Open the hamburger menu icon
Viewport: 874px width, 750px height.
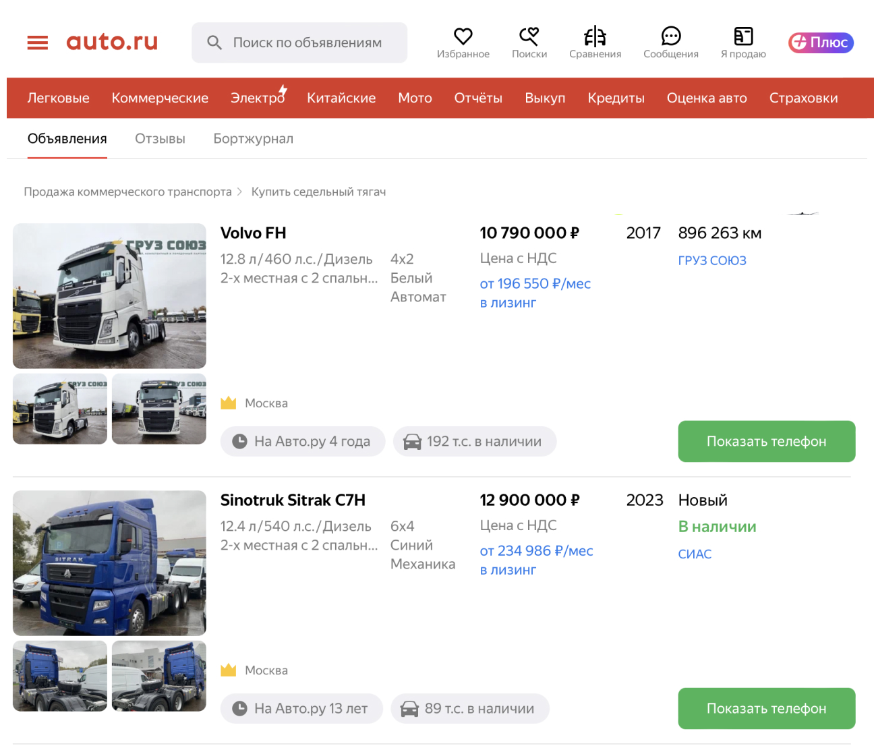click(38, 42)
